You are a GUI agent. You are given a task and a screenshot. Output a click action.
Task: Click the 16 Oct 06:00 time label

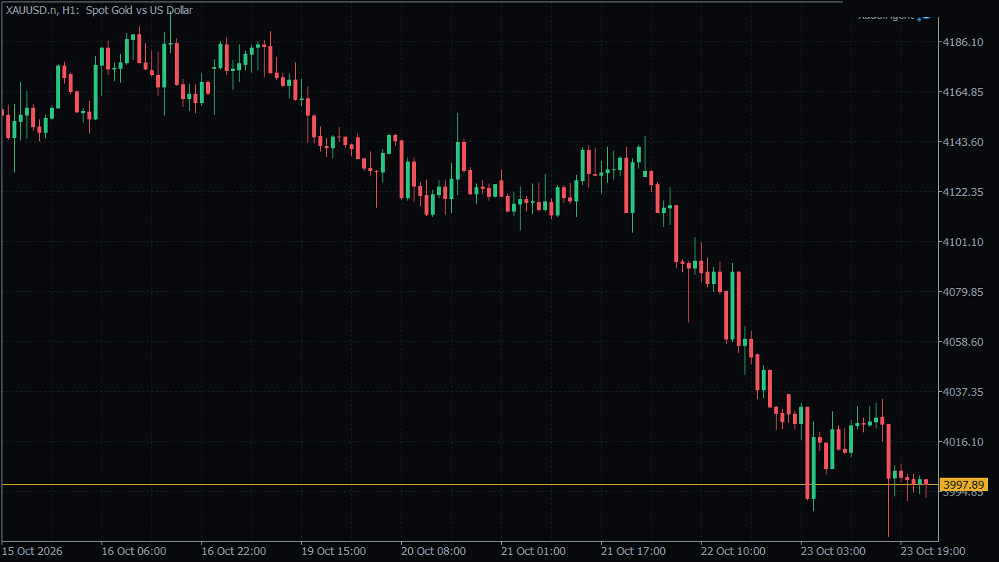pyautogui.click(x=134, y=551)
